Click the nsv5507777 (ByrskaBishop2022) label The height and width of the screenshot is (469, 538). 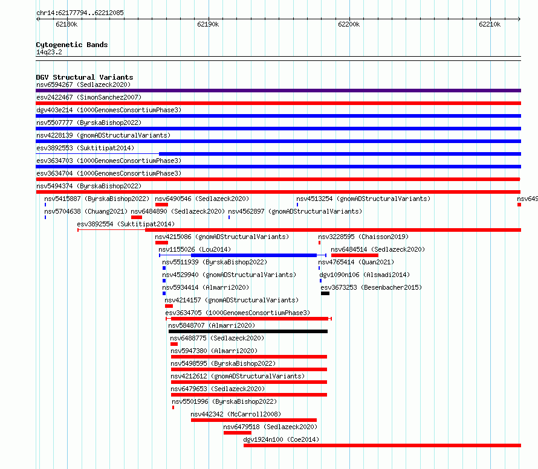pyautogui.click(x=89, y=123)
